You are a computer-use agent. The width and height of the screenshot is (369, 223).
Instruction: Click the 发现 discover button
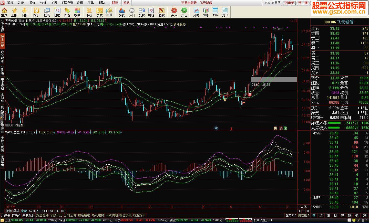tap(126, 3)
